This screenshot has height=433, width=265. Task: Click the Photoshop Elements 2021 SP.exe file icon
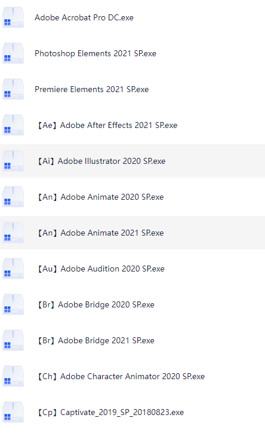point(13,53)
